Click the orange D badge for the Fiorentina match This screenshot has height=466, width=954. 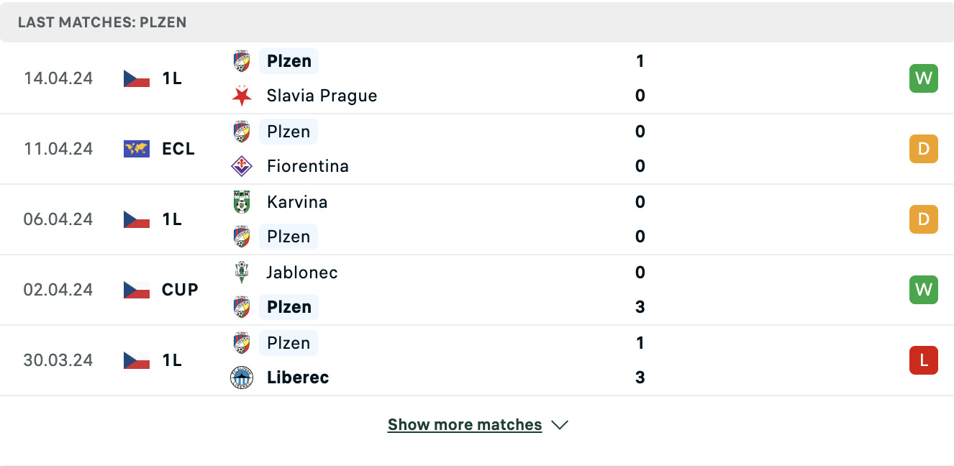tap(924, 149)
